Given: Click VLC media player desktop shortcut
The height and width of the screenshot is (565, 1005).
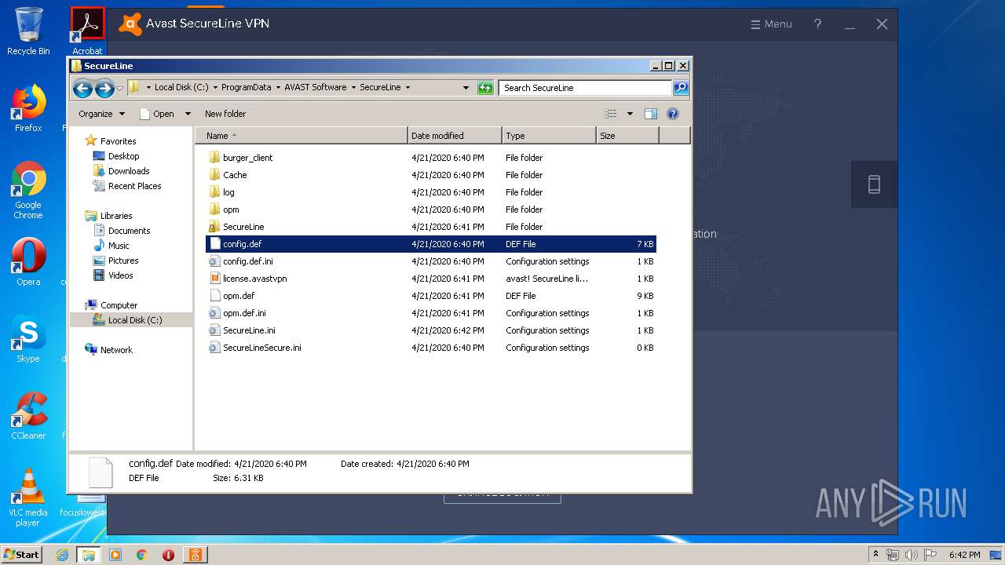Looking at the screenshot, I should [x=28, y=498].
